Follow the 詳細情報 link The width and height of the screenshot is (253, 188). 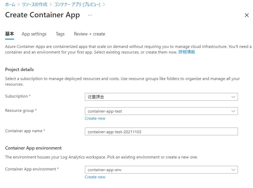[x=187, y=52]
